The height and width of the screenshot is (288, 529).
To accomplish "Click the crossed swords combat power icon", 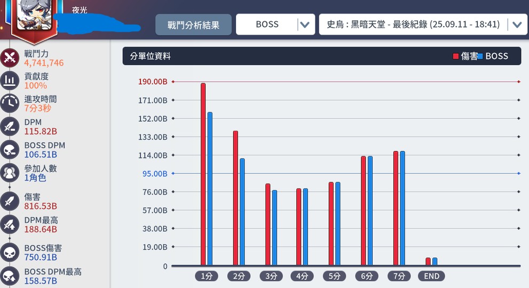I will click(10, 58).
